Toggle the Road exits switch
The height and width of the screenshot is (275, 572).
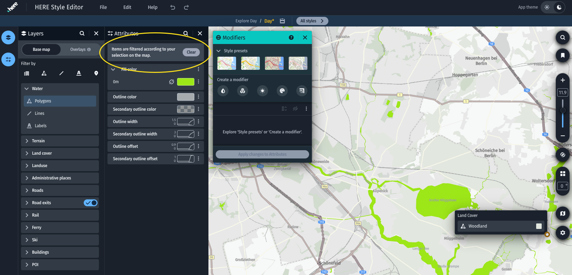91,203
